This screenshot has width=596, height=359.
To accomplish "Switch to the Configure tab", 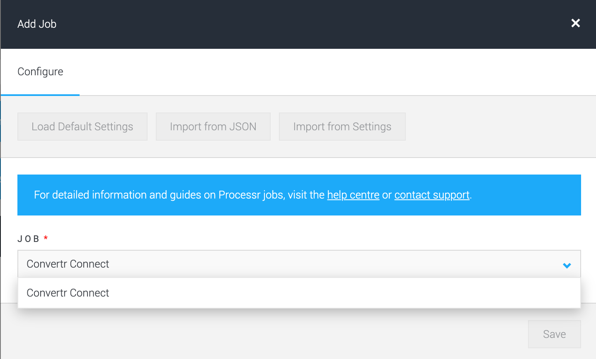I will coord(40,72).
